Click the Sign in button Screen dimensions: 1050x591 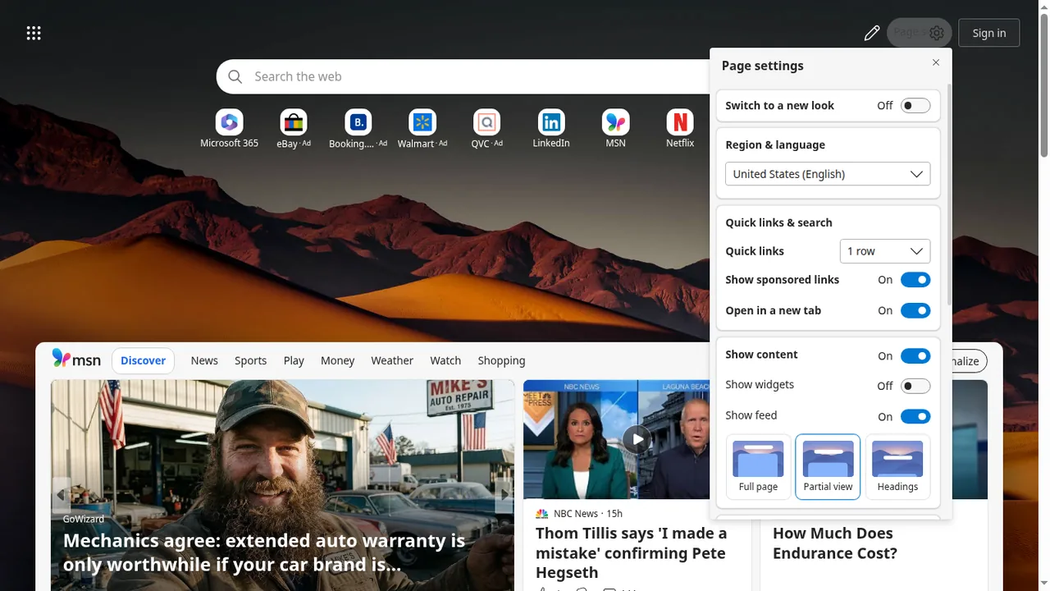(x=988, y=33)
